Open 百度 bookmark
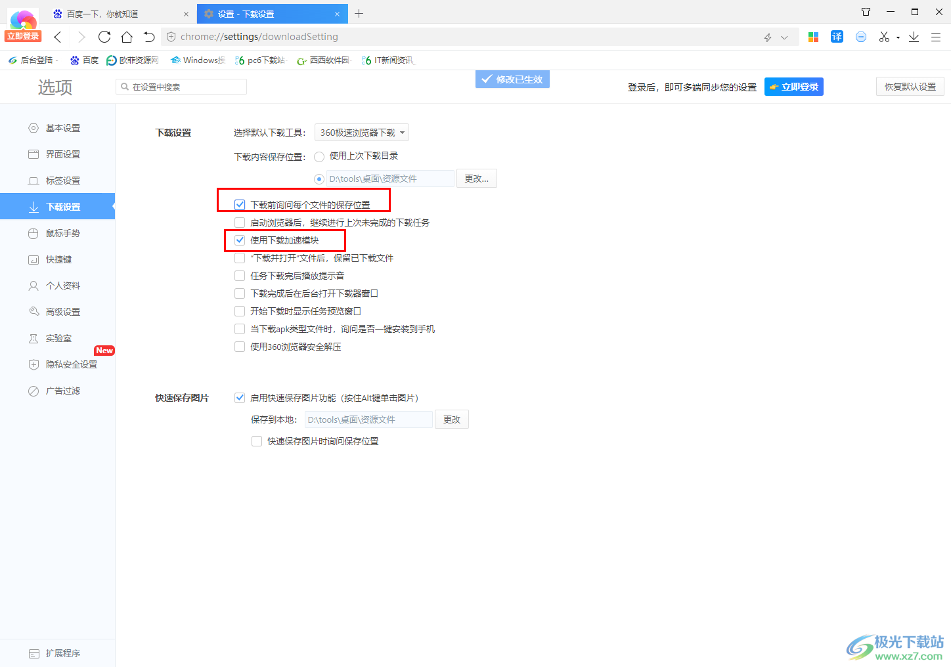 coord(84,60)
